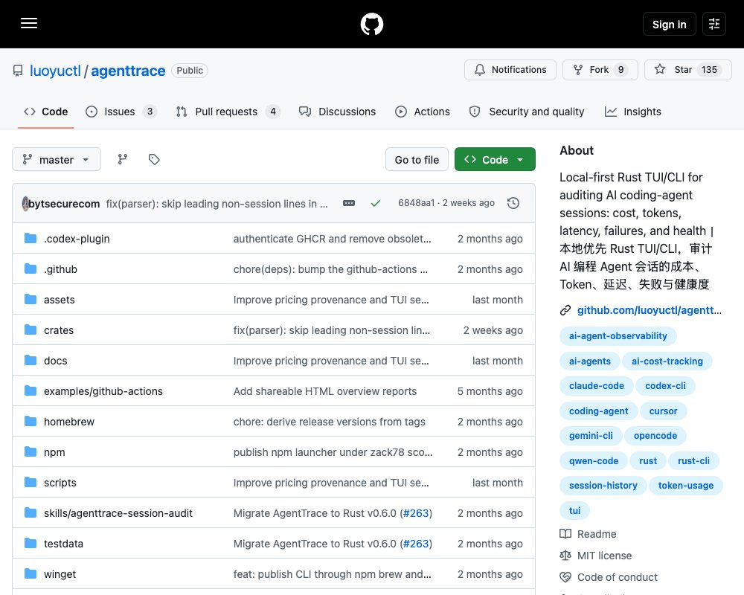This screenshot has width=744, height=595.
Task: Go to the Discussions tab
Action: tap(337, 112)
